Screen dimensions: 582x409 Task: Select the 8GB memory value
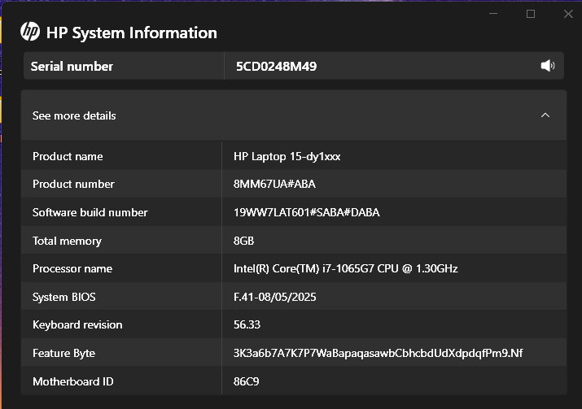click(243, 241)
